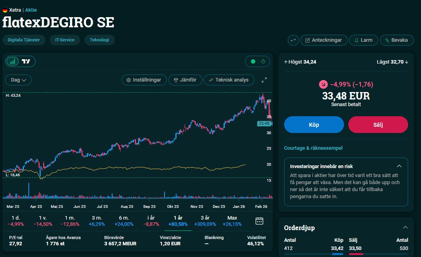The width and height of the screenshot is (421, 257).
Task: Set a Larm alert
Action: [x=364, y=40]
